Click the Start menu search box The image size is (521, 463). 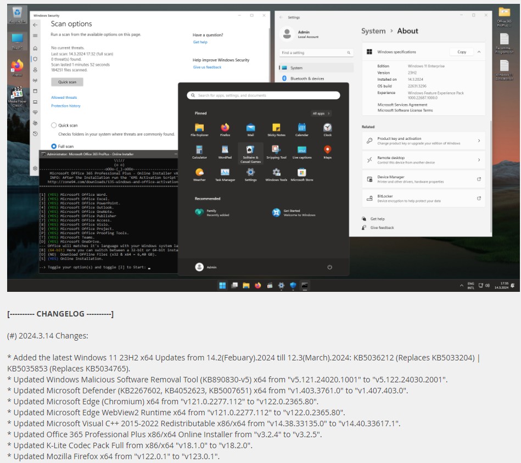coord(264,95)
